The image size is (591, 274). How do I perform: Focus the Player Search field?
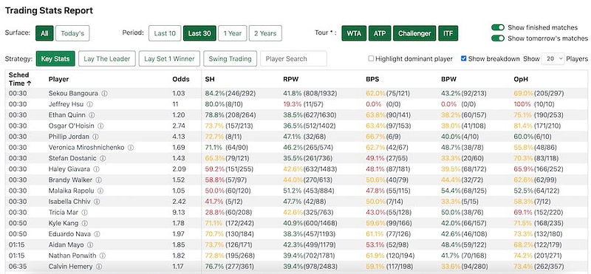[293, 58]
